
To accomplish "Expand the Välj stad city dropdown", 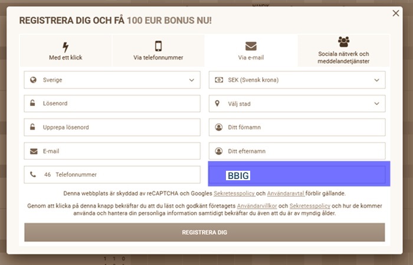I will point(376,104).
